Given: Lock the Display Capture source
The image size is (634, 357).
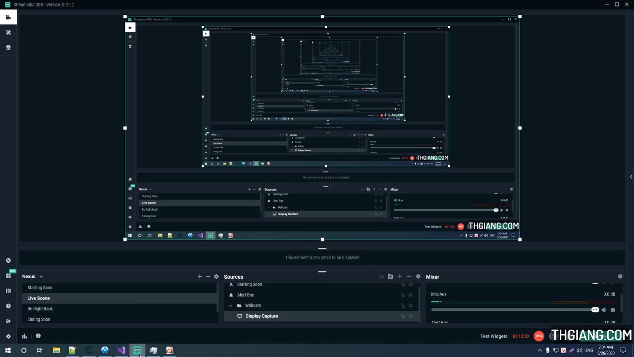Looking at the screenshot, I should click(x=403, y=316).
